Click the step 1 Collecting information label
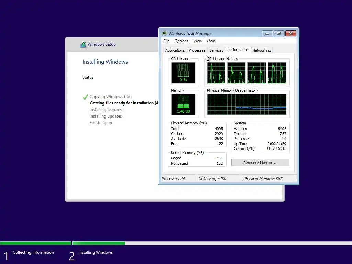Screen dimensions: 352x264 tap(33, 252)
